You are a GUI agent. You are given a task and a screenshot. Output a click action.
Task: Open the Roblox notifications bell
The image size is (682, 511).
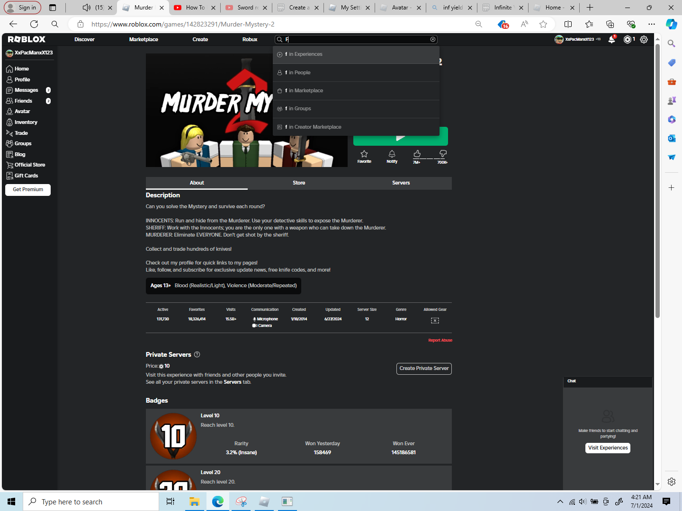coord(611,40)
